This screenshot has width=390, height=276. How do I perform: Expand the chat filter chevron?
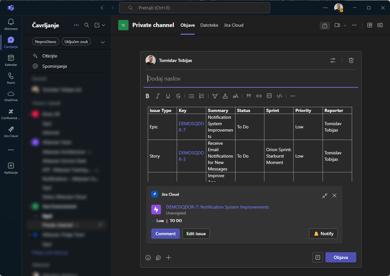103,42
